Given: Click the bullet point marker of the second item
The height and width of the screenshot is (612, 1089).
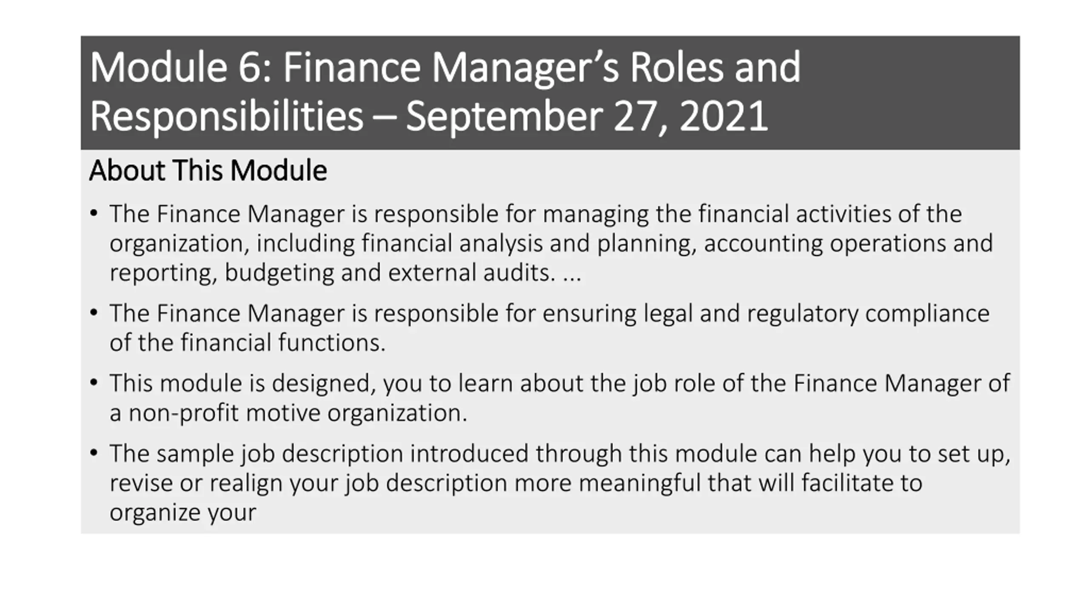Looking at the screenshot, I should [94, 313].
